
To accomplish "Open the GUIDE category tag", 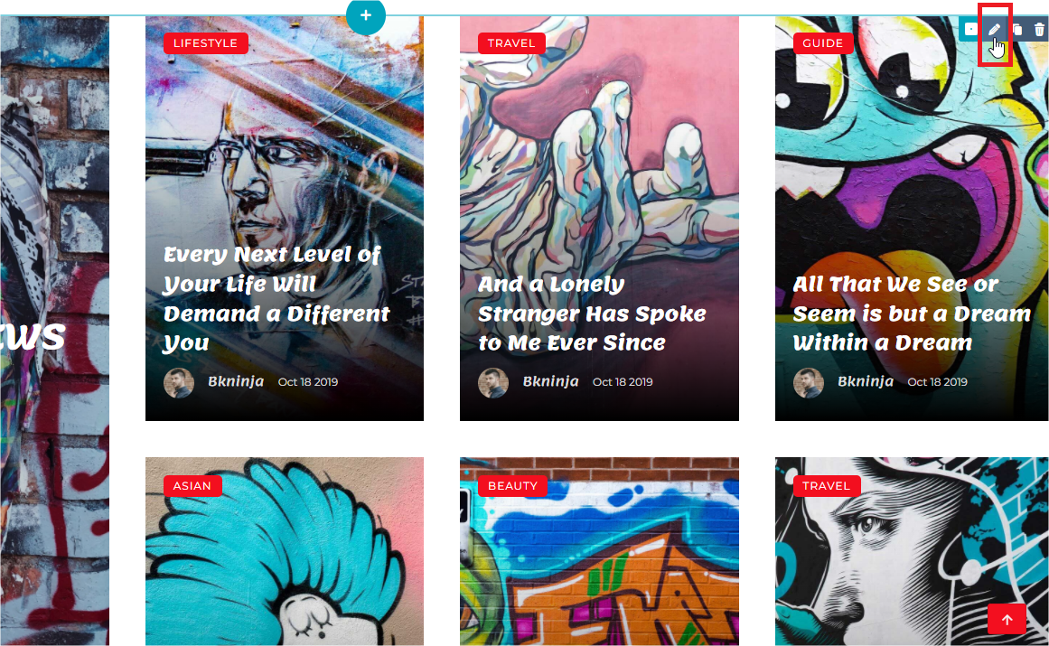I will pos(822,43).
